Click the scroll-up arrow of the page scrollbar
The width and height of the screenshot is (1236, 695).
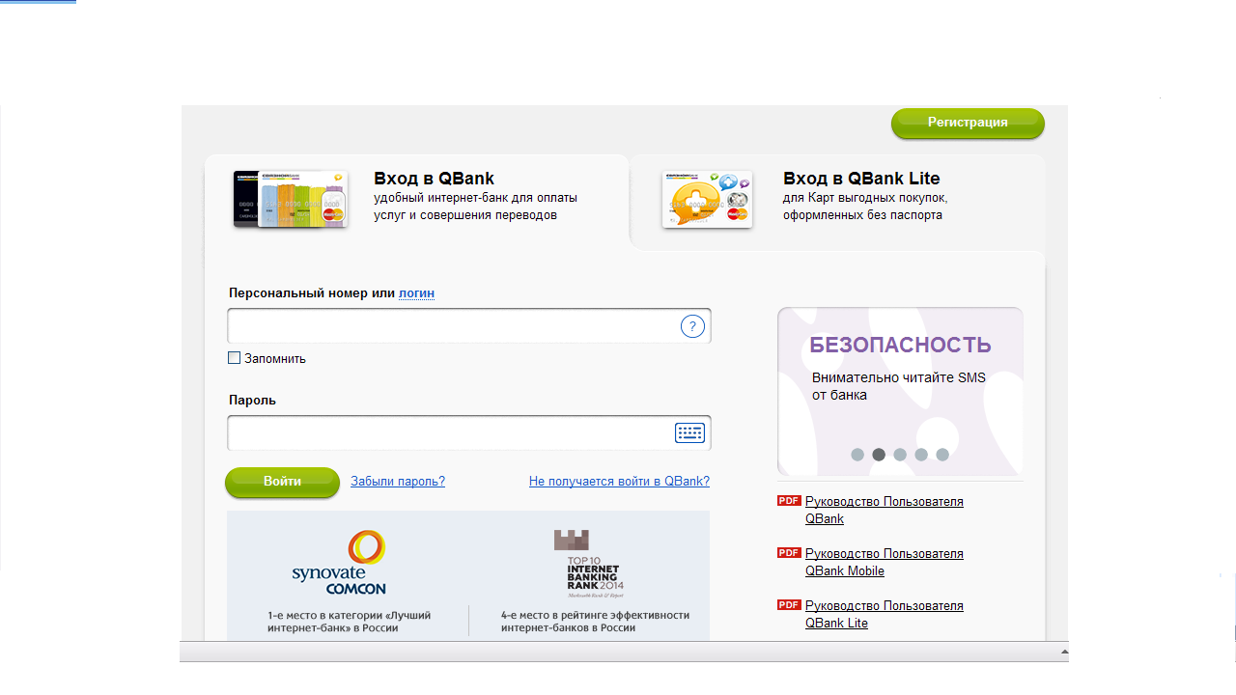1064,653
